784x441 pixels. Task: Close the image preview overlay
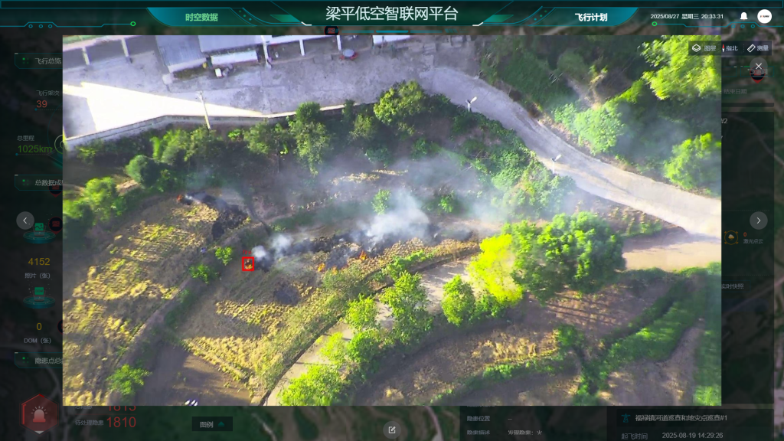click(758, 67)
